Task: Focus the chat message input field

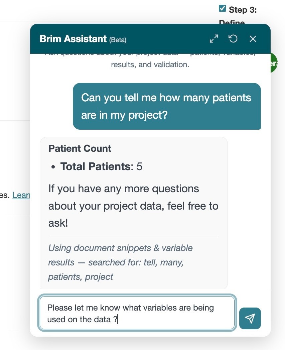Action: point(137,313)
